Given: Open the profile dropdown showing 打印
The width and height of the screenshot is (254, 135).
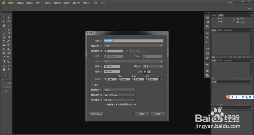Looking at the screenshot, I should click(x=134, y=46).
